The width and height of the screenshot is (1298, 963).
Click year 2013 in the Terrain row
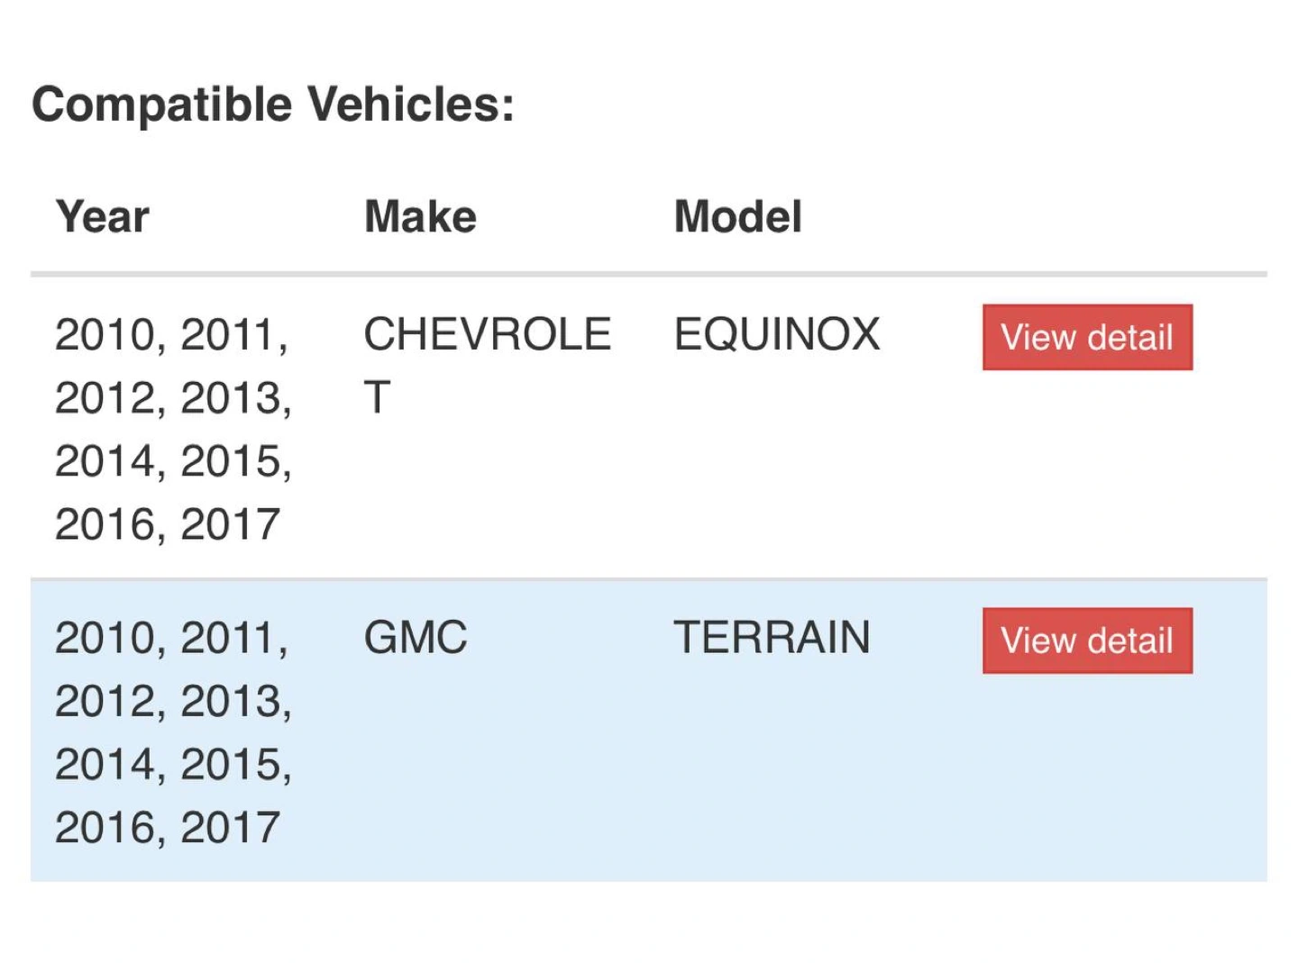click(x=230, y=701)
